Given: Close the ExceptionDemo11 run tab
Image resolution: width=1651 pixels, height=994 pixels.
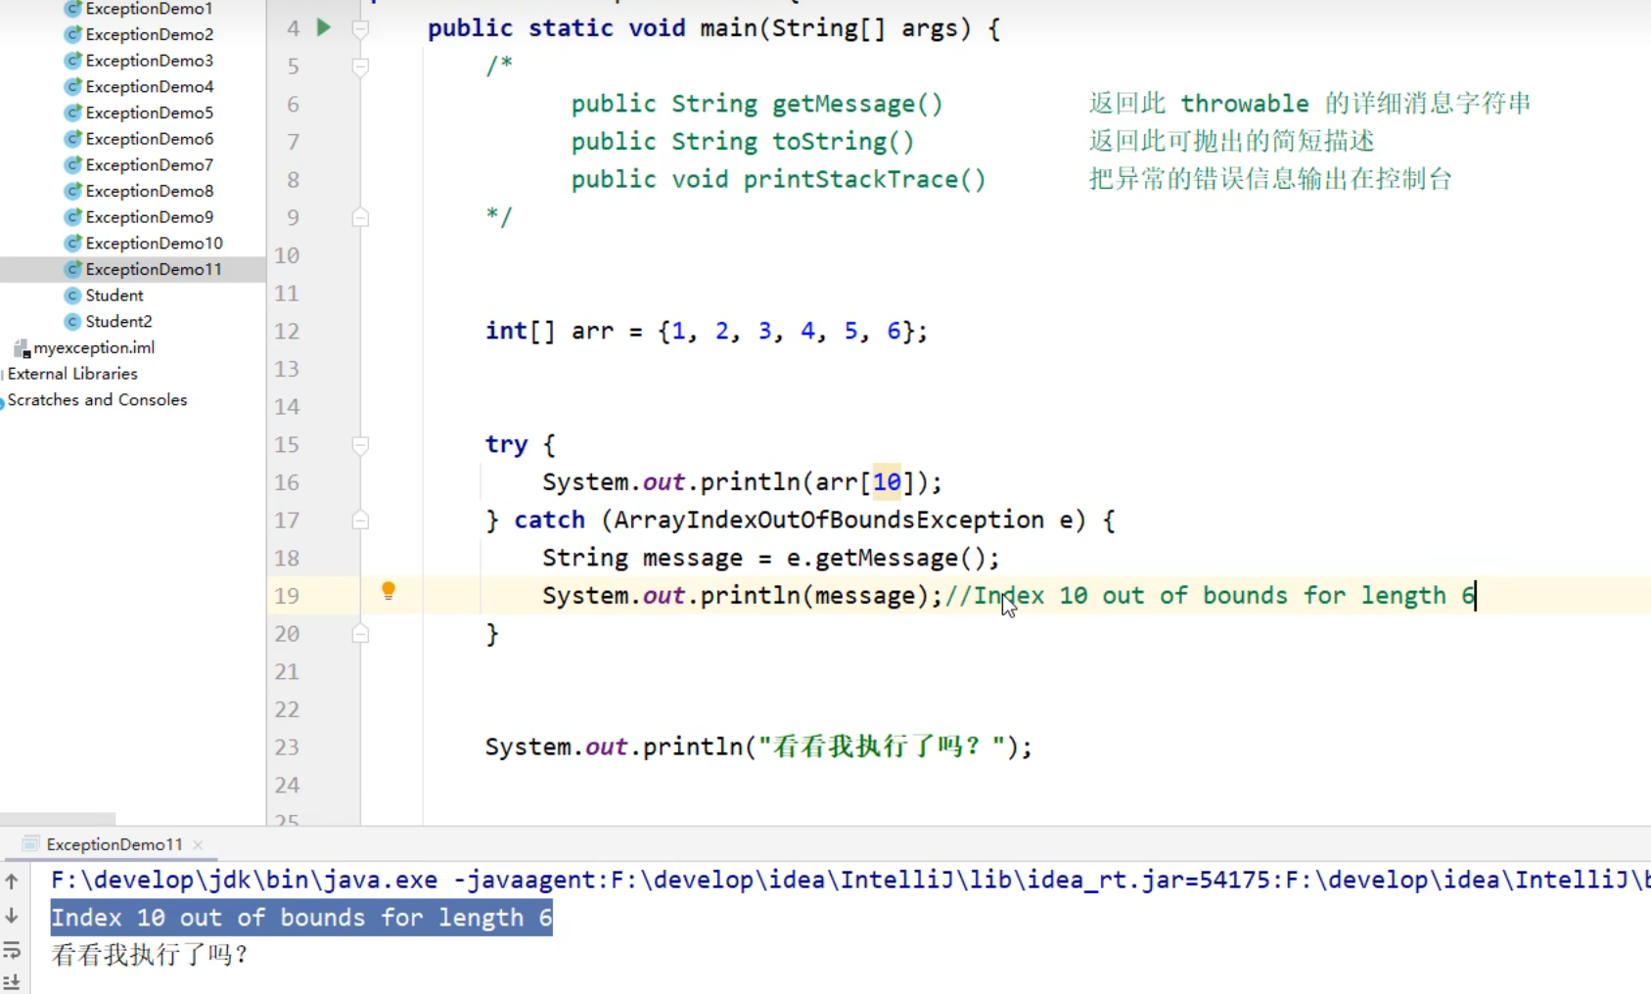Looking at the screenshot, I should coord(199,844).
